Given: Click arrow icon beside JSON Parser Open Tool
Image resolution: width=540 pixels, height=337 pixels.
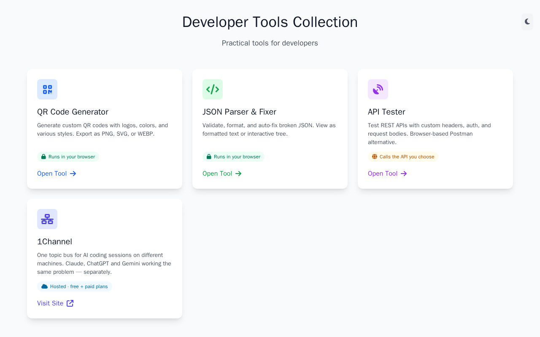Looking at the screenshot, I should 238,174.
